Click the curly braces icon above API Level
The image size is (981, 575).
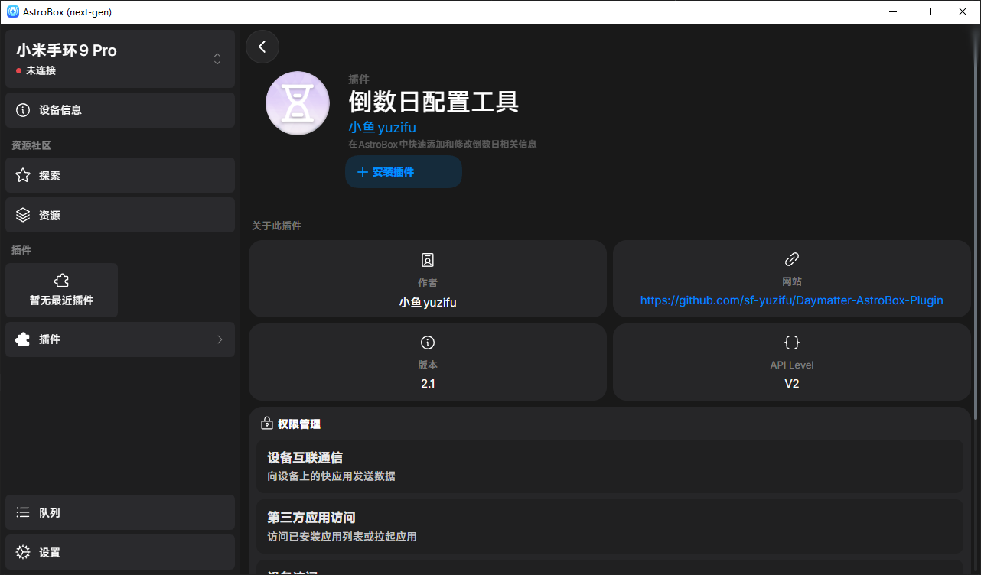pyautogui.click(x=792, y=343)
